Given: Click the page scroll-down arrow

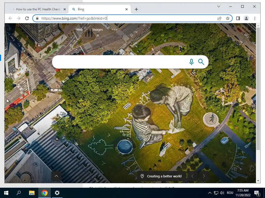Looking at the screenshot, I should [258, 181].
